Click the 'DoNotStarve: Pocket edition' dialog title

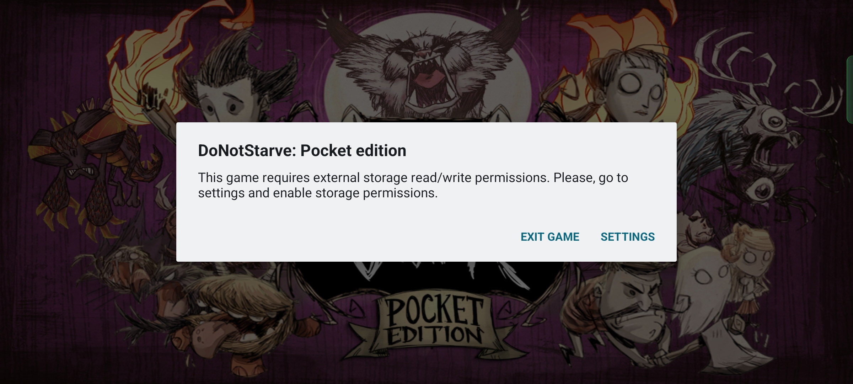[x=302, y=151]
